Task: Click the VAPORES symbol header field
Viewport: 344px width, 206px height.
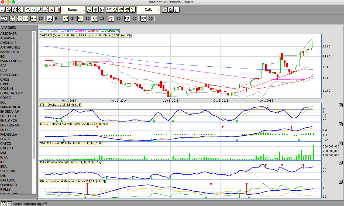Action: click(18, 28)
